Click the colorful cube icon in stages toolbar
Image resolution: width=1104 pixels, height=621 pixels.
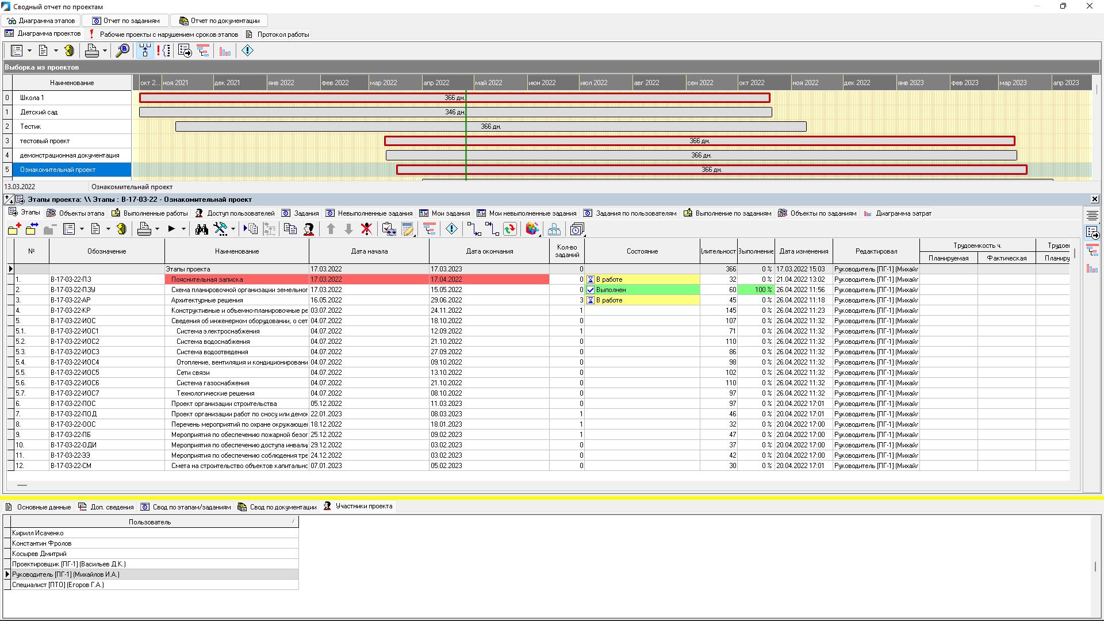[532, 229]
